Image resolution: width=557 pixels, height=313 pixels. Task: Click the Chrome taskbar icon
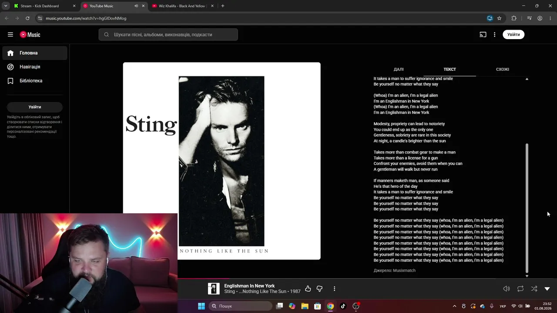[330, 306]
